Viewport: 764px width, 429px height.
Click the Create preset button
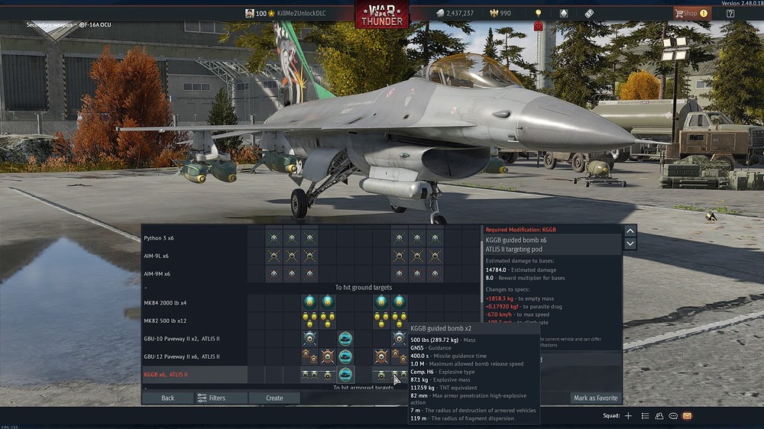tap(274, 398)
